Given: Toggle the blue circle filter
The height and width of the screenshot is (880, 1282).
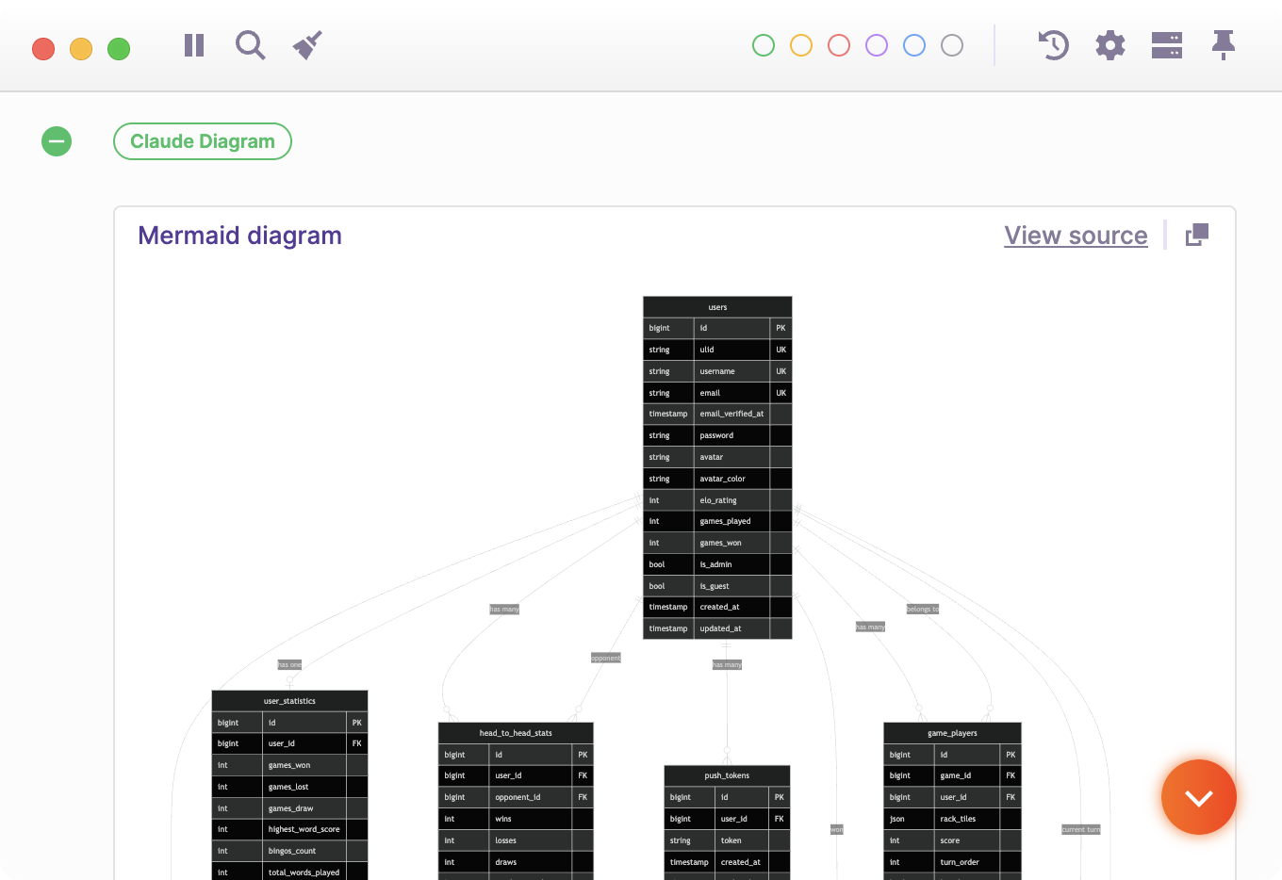Looking at the screenshot, I should (x=913, y=44).
